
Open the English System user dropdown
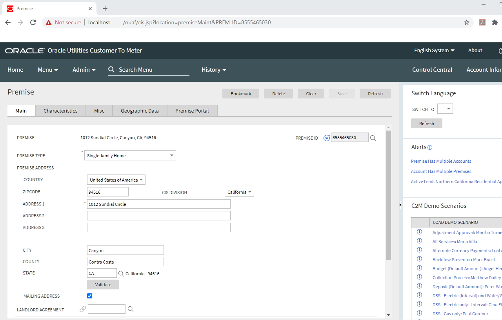pyautogui.click(x=434, y=51)
